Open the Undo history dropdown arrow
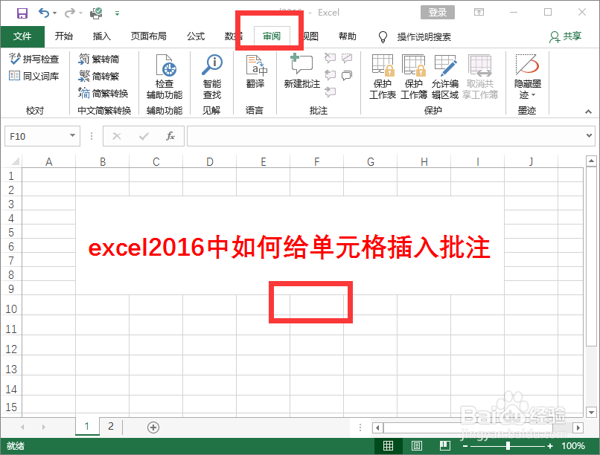The width and height of the screenshot is (600, 455). point(55,13)
